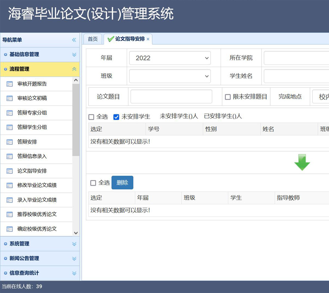The height and width of the screenshot is (293, 329).
Task: Close the 论文指导安排 tab
Action: pyautogui.click(x=148, y=39)
